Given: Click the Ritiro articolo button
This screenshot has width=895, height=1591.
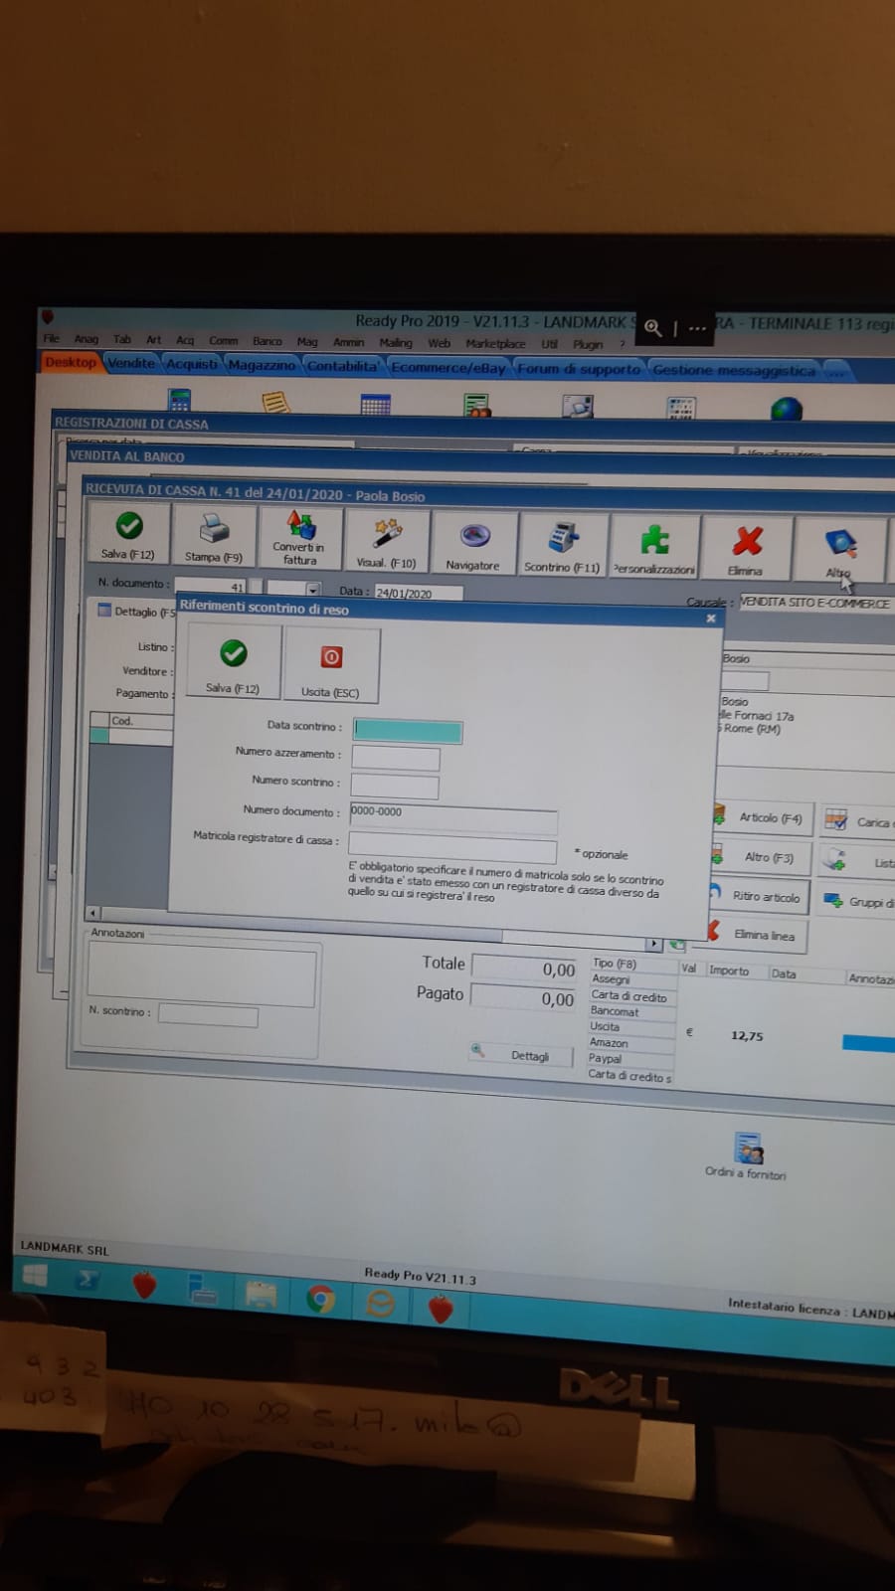Looking at the screenshot, I should coord(759,896).
